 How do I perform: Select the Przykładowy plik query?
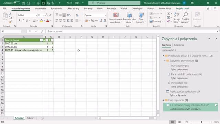pos(180,66)
